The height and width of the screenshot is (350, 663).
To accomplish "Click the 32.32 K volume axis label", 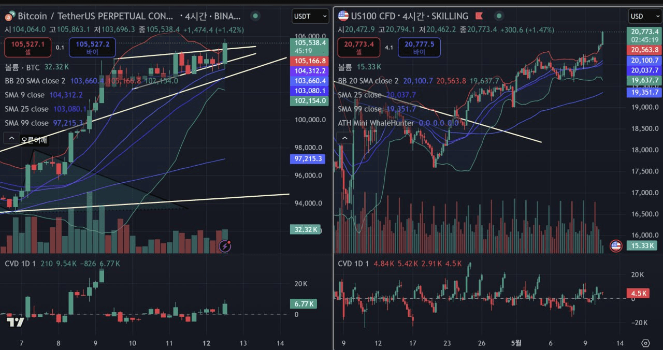I will 306,229.
